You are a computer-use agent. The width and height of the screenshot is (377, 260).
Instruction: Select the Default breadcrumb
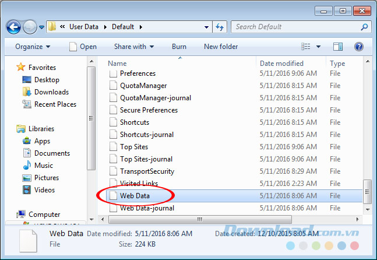[x=123, y=27]
